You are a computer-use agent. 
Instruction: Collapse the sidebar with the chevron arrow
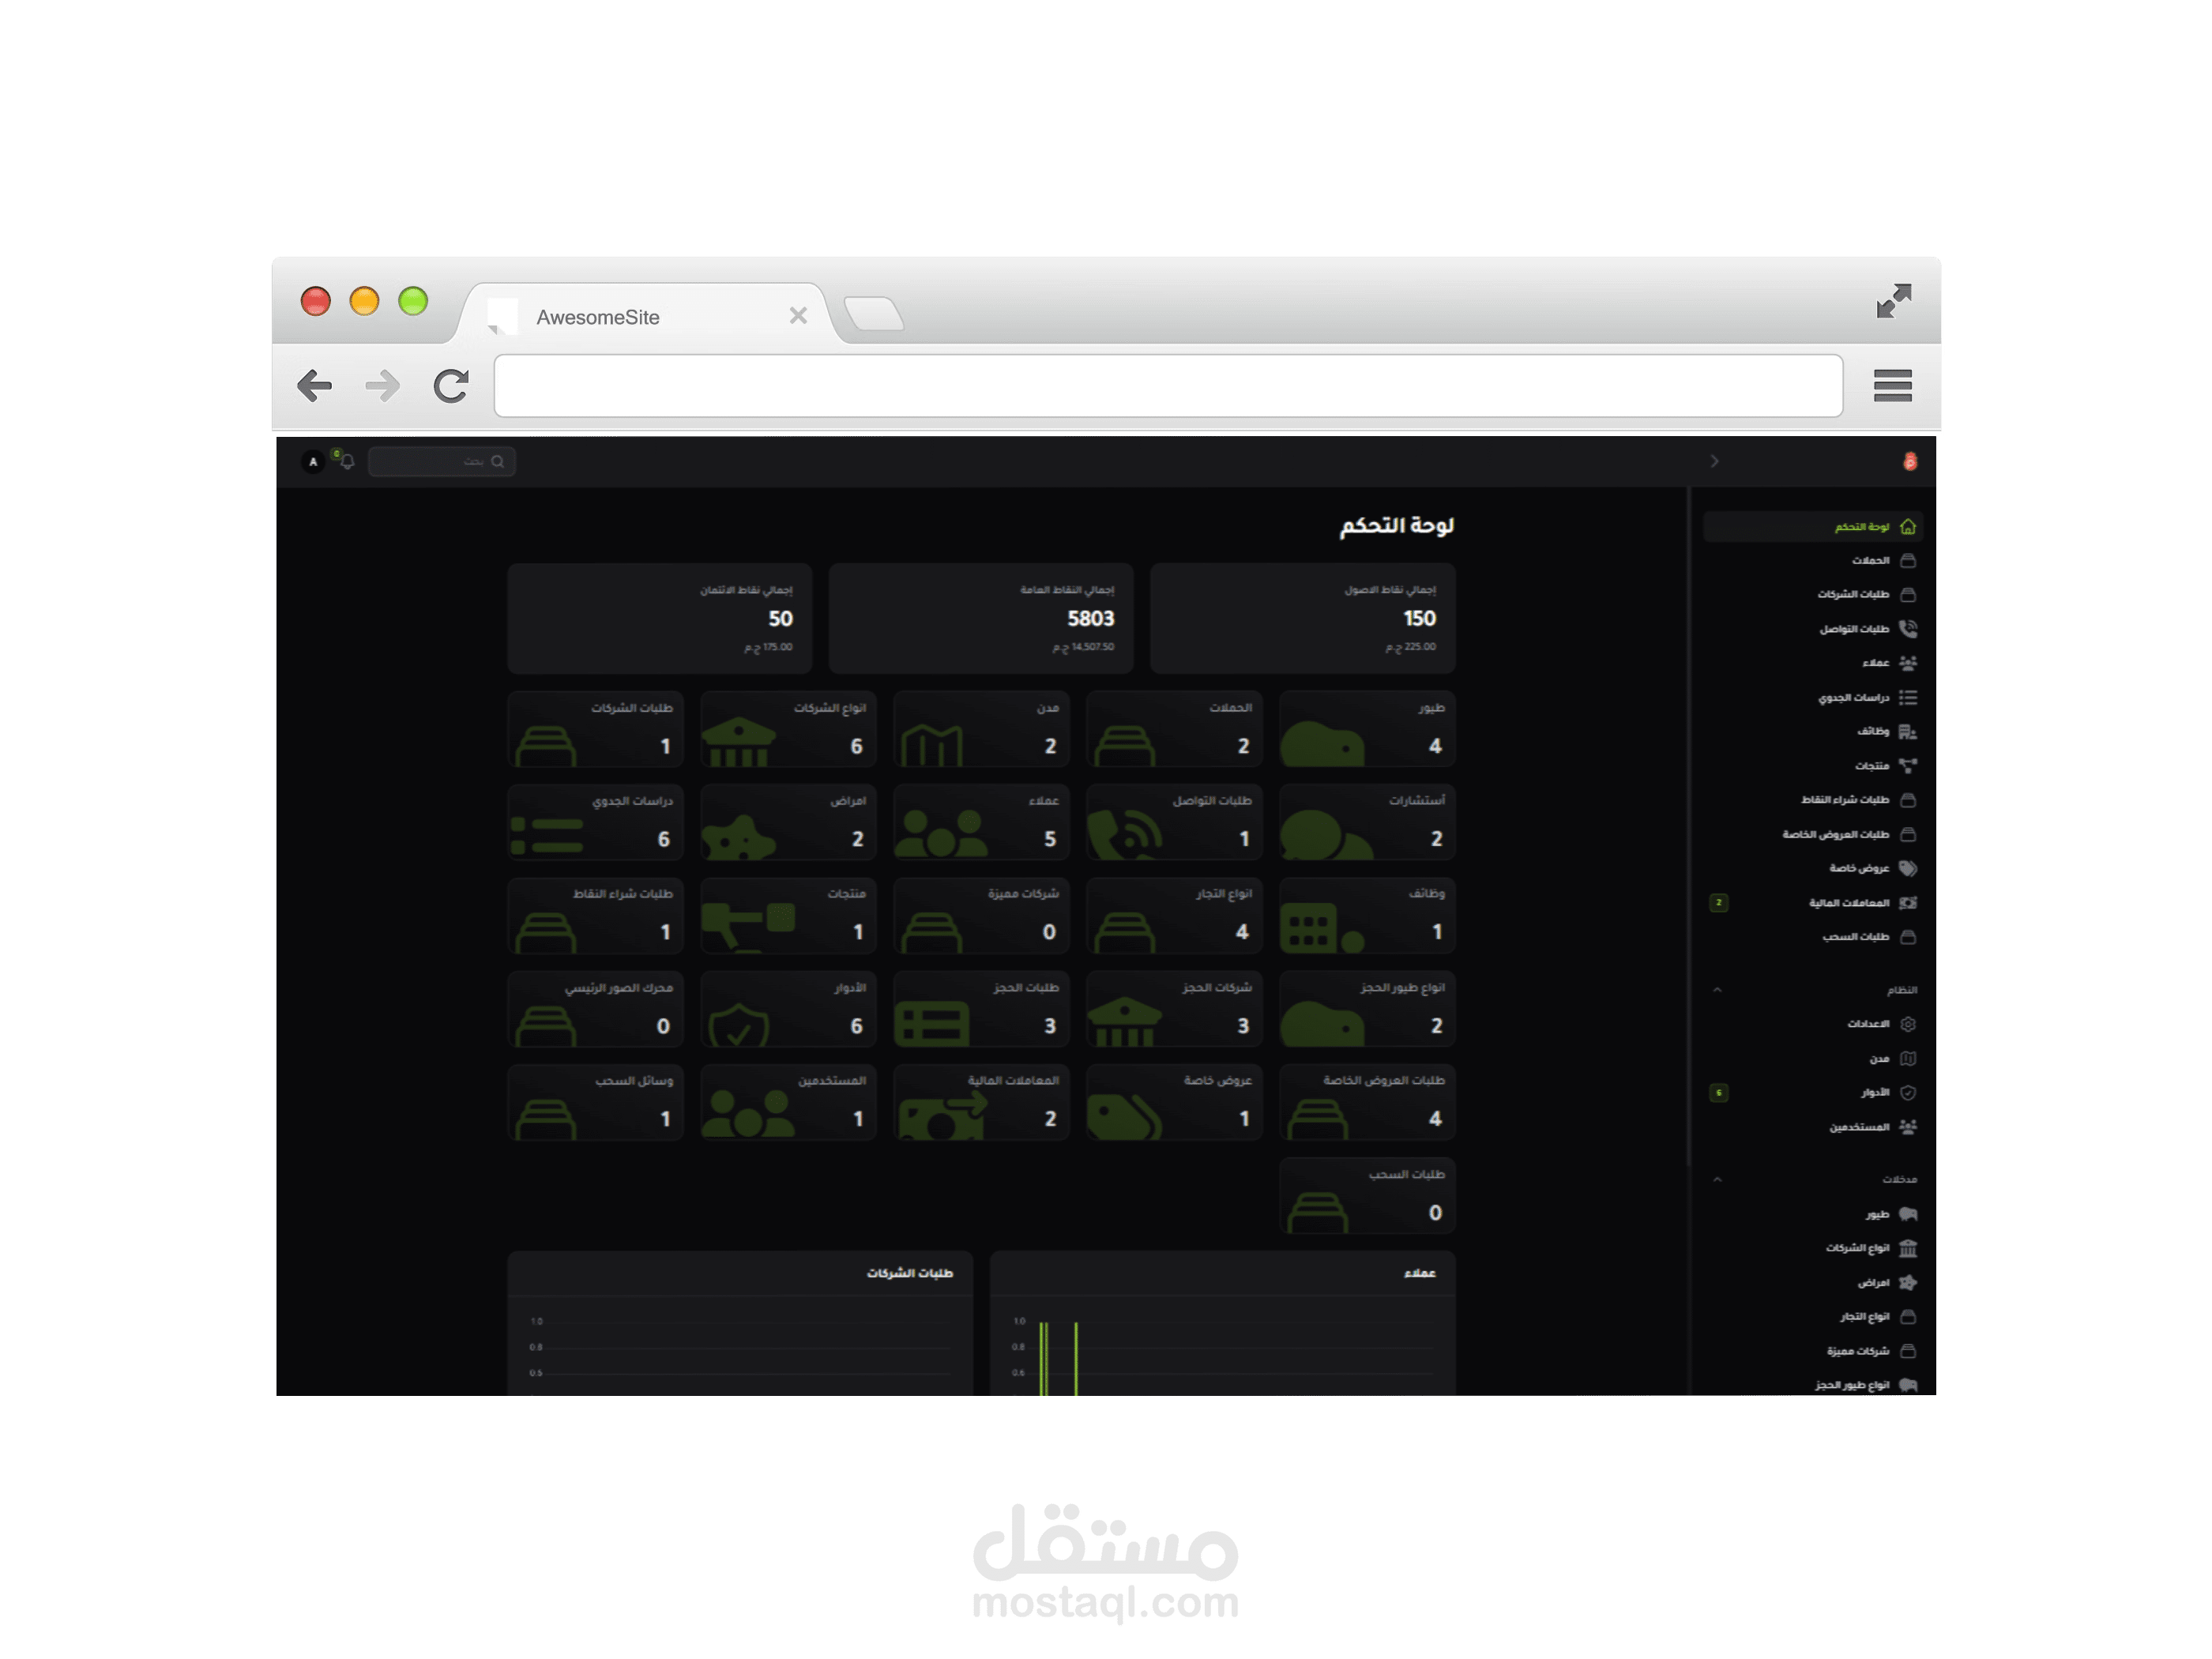click(1714, 461)
